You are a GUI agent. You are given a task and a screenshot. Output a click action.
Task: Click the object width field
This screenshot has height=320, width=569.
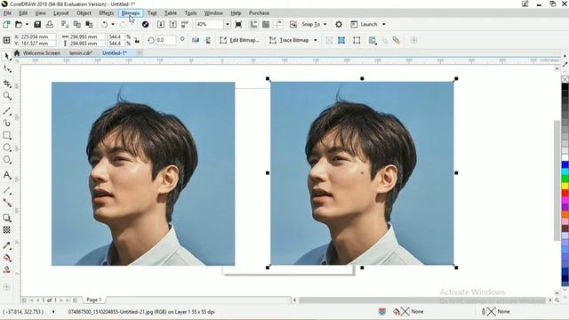pos(87,36)
